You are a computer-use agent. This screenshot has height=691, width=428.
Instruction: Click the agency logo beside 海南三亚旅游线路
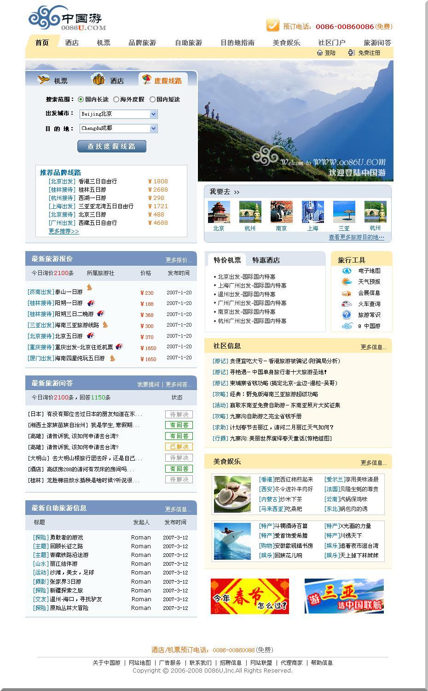[105, 324]
